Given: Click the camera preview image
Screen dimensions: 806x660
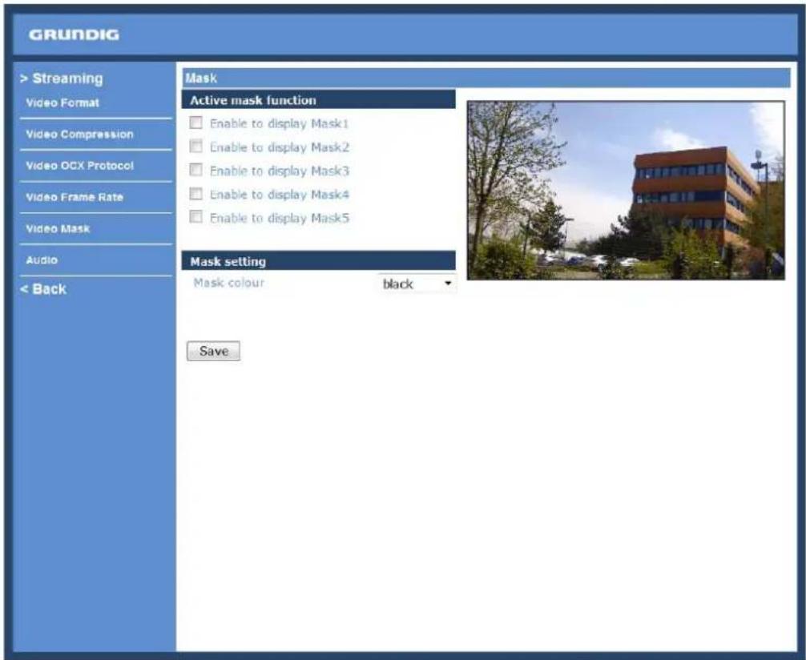Looking at the screenshot, I should 626,190.
